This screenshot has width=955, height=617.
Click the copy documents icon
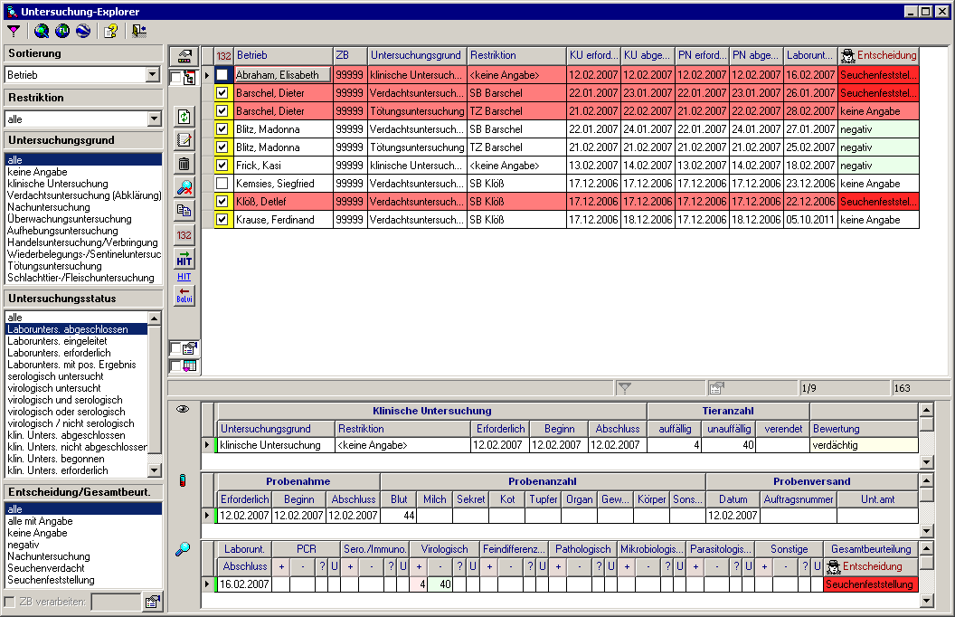pyautogui.click(x=184, y=212)
